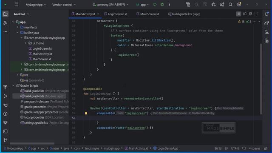Close the MainActivity.kt tab
Image resolution: width=272 pixels, height=153 pixels.
pos(98,14)
